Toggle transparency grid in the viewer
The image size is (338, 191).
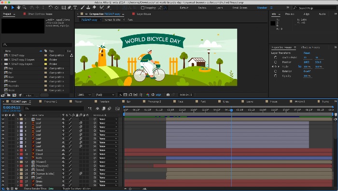click(126, 94)
